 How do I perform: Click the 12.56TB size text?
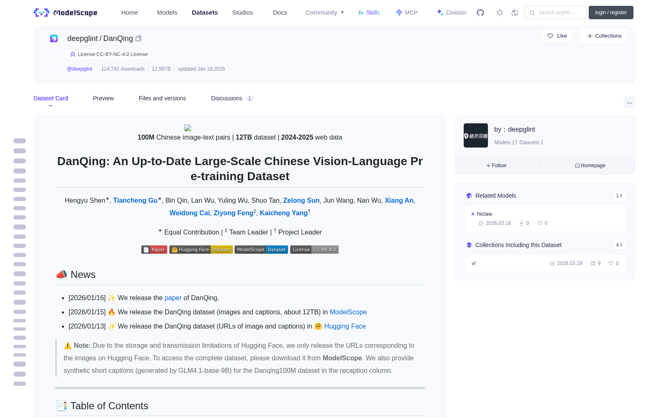[161, 69]
